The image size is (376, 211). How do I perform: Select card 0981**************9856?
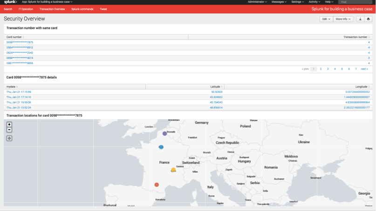(x=20, y=63)
